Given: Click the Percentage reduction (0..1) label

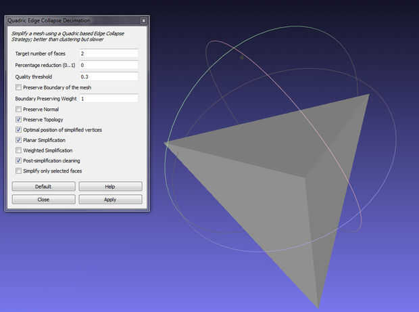Looking at the screenshot, I should [45, 65].
